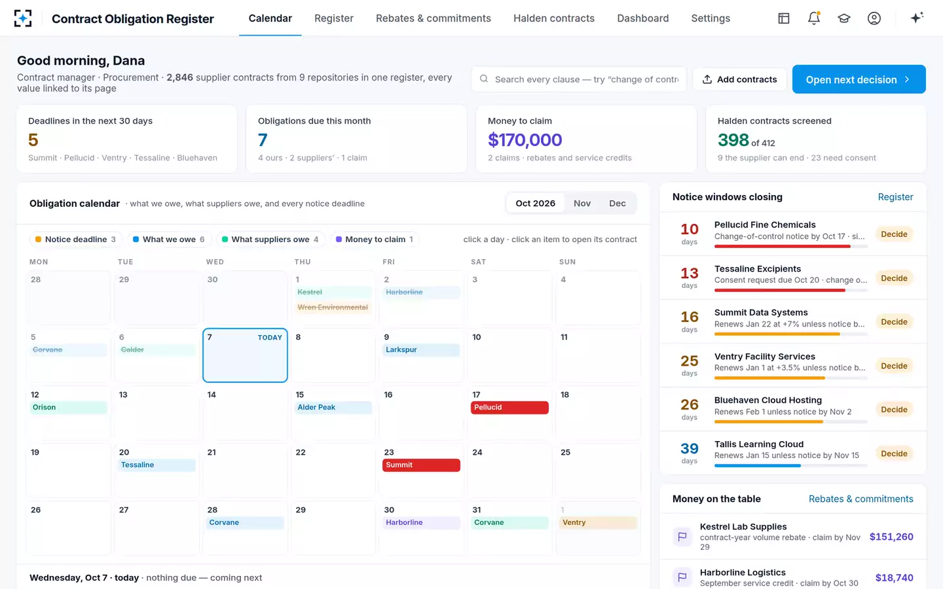Select the Oct 2026 month button
The width and height of the screenshot is (943, 589).
[536, 204]
